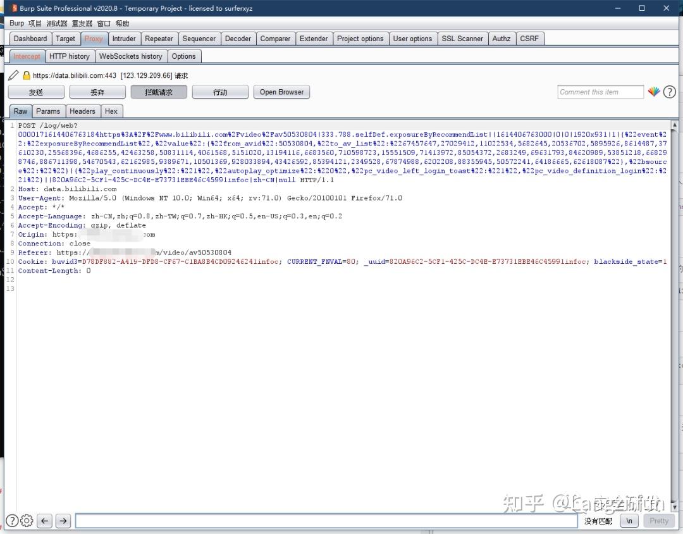
Task: Open the 测试器 menu
Action: pyautogui.click(x=57, y=23)
